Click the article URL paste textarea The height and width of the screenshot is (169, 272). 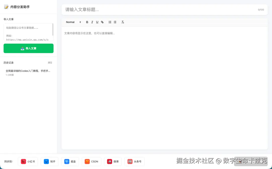tap(28, 32)
